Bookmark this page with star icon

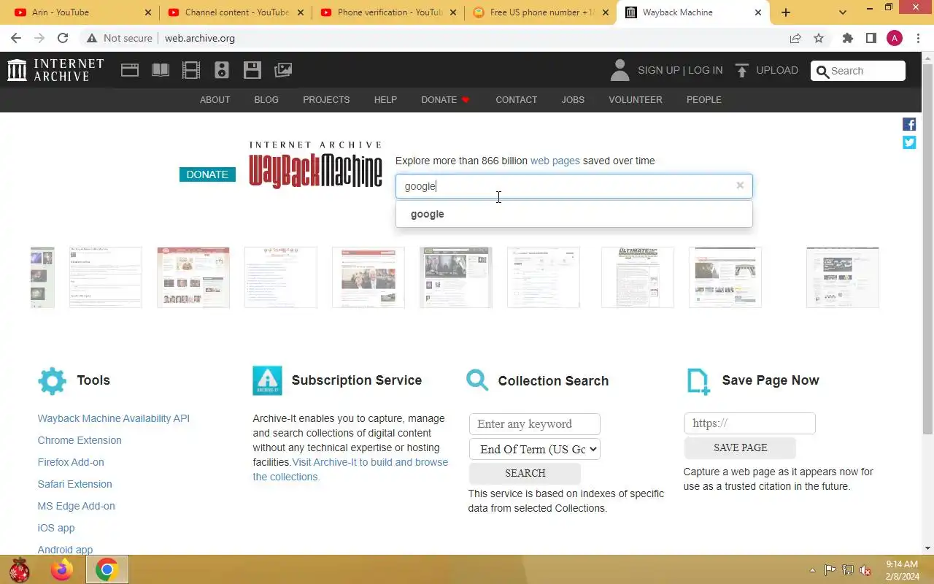point(819,38)
